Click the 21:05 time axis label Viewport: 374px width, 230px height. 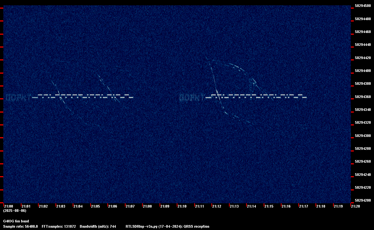click(95, 206)
